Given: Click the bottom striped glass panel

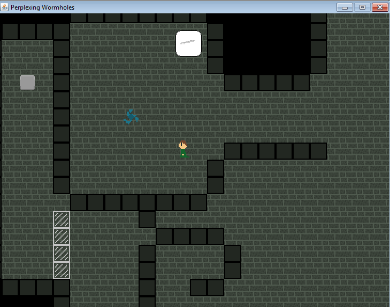Looking at the screenshot, I should [x=62, y=271].
